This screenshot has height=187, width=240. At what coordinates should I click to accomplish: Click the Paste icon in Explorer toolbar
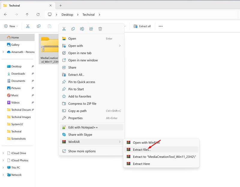coord(49,26)
